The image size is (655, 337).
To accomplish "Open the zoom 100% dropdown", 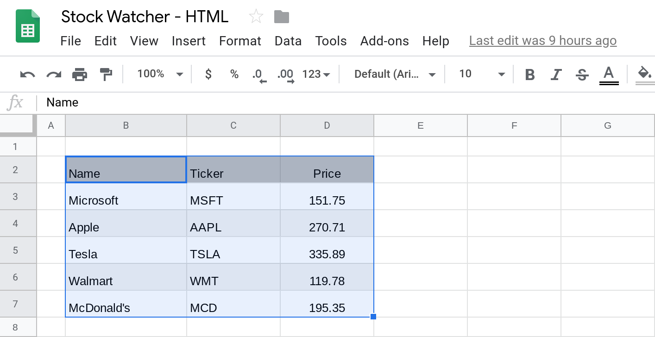I will pyautogui.click(x=160, y=74).
